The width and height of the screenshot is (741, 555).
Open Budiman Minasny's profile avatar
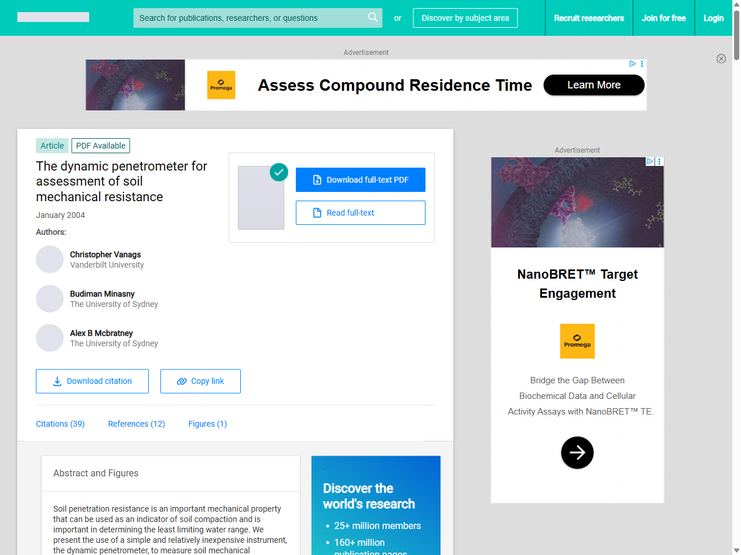[50, 299]
